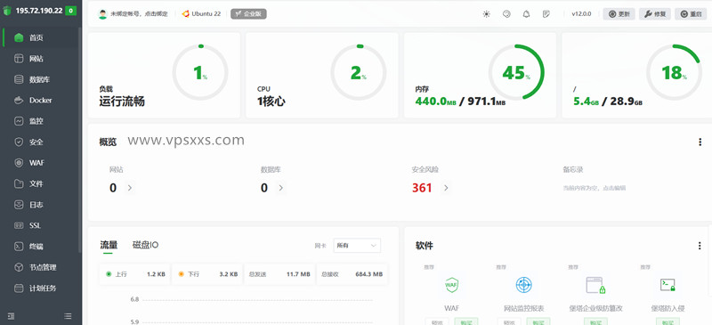Click the 1核心 CPU core text
Viewport: 712px width, 325px height.
point(271,102)
